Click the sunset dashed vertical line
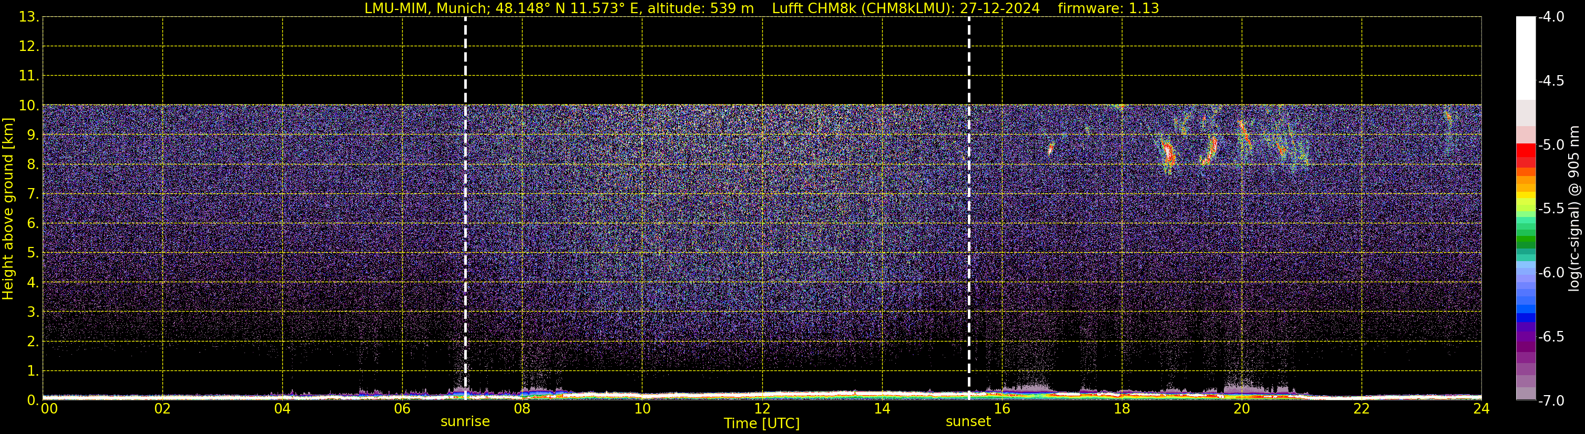Image resolution: width=1585 pixels, height=434 pixels. [x=968, y=209]
